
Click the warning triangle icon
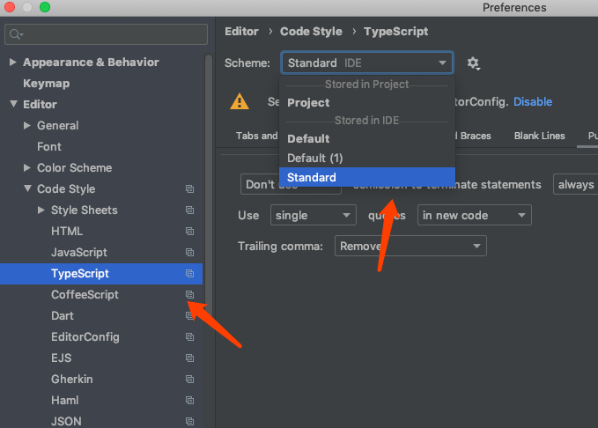pos(239,101)
